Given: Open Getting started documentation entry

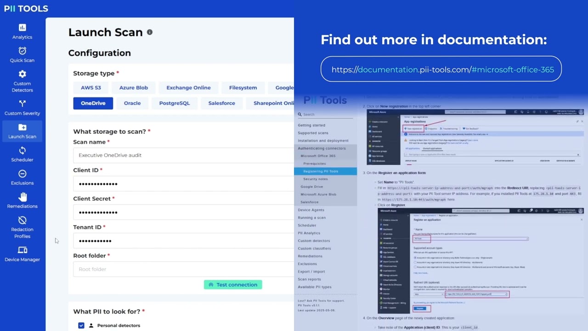Looking at the screenshot, I should coord(311,125).
